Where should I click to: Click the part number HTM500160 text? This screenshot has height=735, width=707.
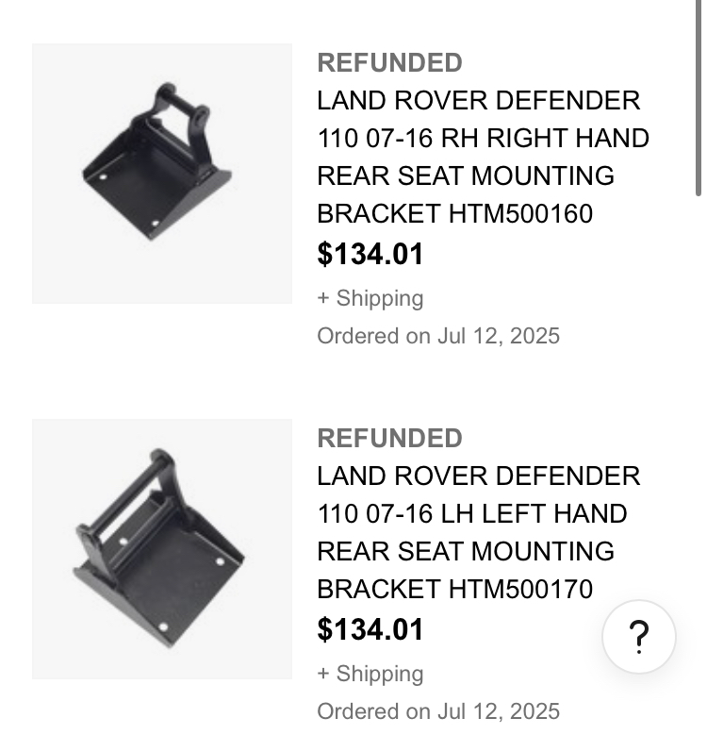(520, 214)
